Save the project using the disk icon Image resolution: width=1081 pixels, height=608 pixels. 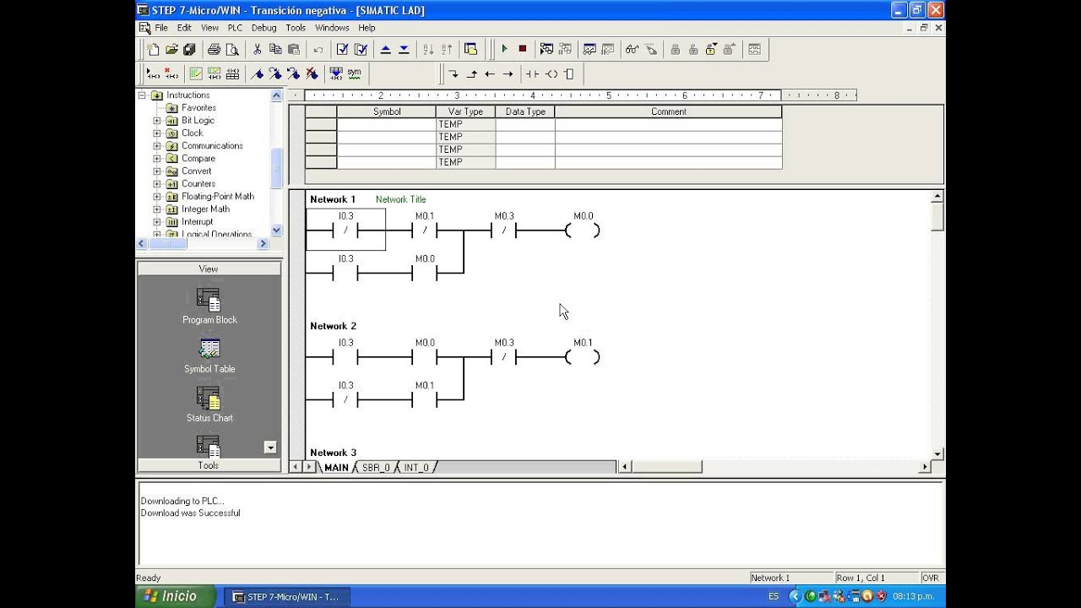click(189, 49)
